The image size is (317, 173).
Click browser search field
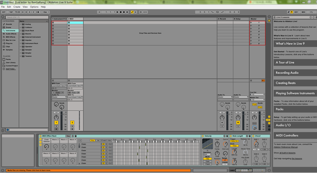coord(27,17)
